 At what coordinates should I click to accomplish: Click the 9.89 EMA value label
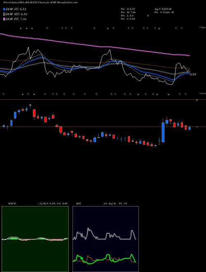tap(193, 75)
